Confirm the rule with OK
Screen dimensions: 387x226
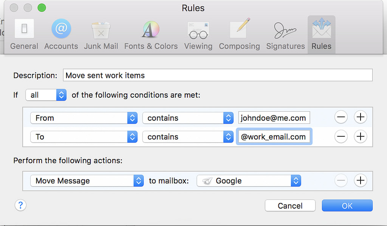point(347,206)
